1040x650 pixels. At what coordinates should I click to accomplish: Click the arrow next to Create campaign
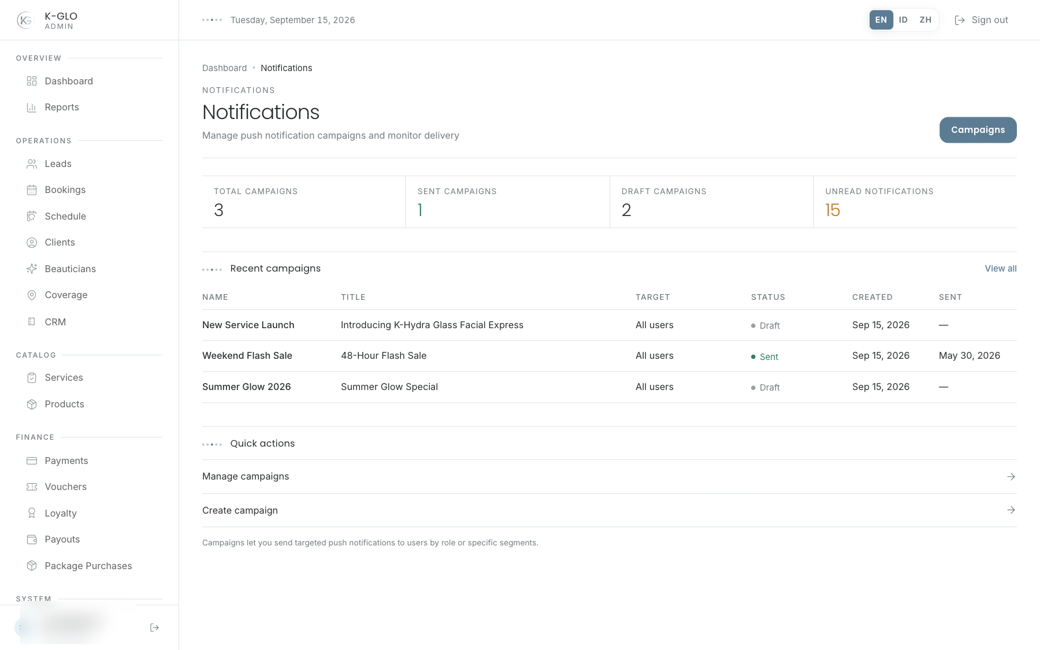1011,510
